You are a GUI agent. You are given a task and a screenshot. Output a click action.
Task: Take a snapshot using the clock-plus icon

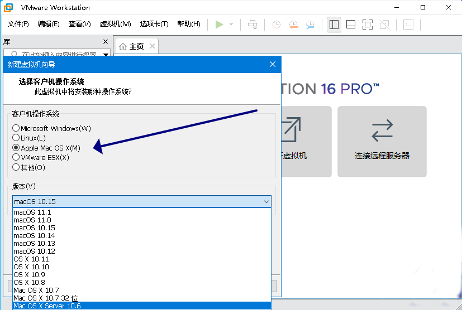(x=276, y=25)
